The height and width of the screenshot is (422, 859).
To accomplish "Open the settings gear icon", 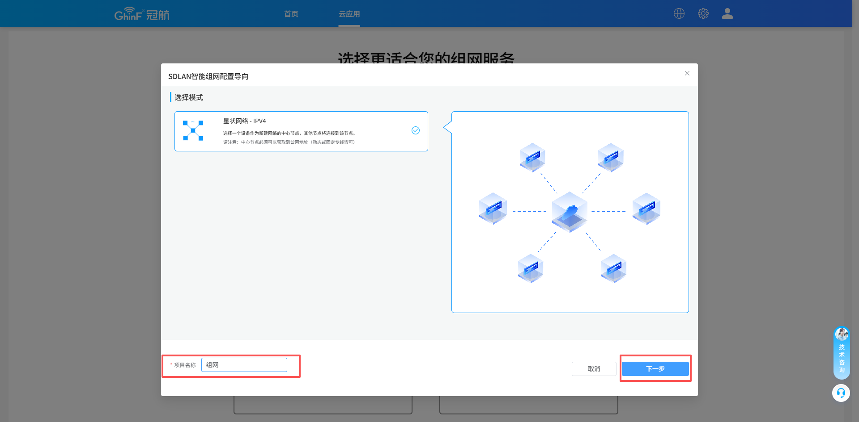I will [703, 13].
